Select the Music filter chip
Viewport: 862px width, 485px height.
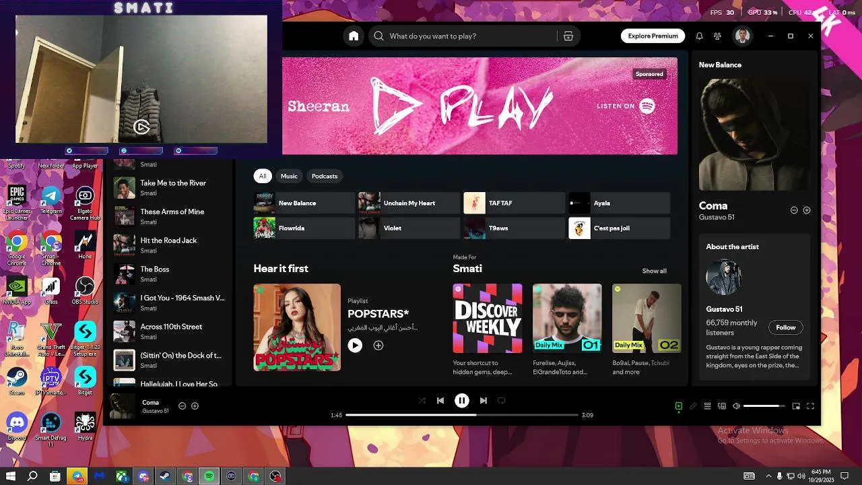click(x=289, y=176)
